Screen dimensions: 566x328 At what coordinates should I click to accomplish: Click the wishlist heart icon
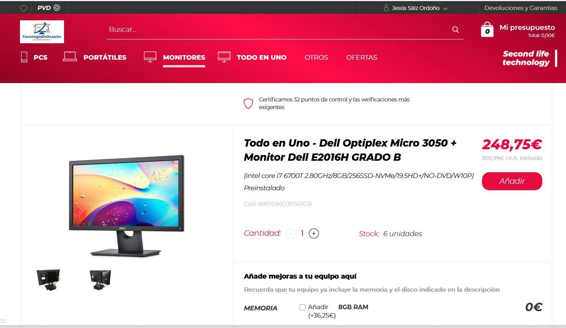(x=23, y=8)
